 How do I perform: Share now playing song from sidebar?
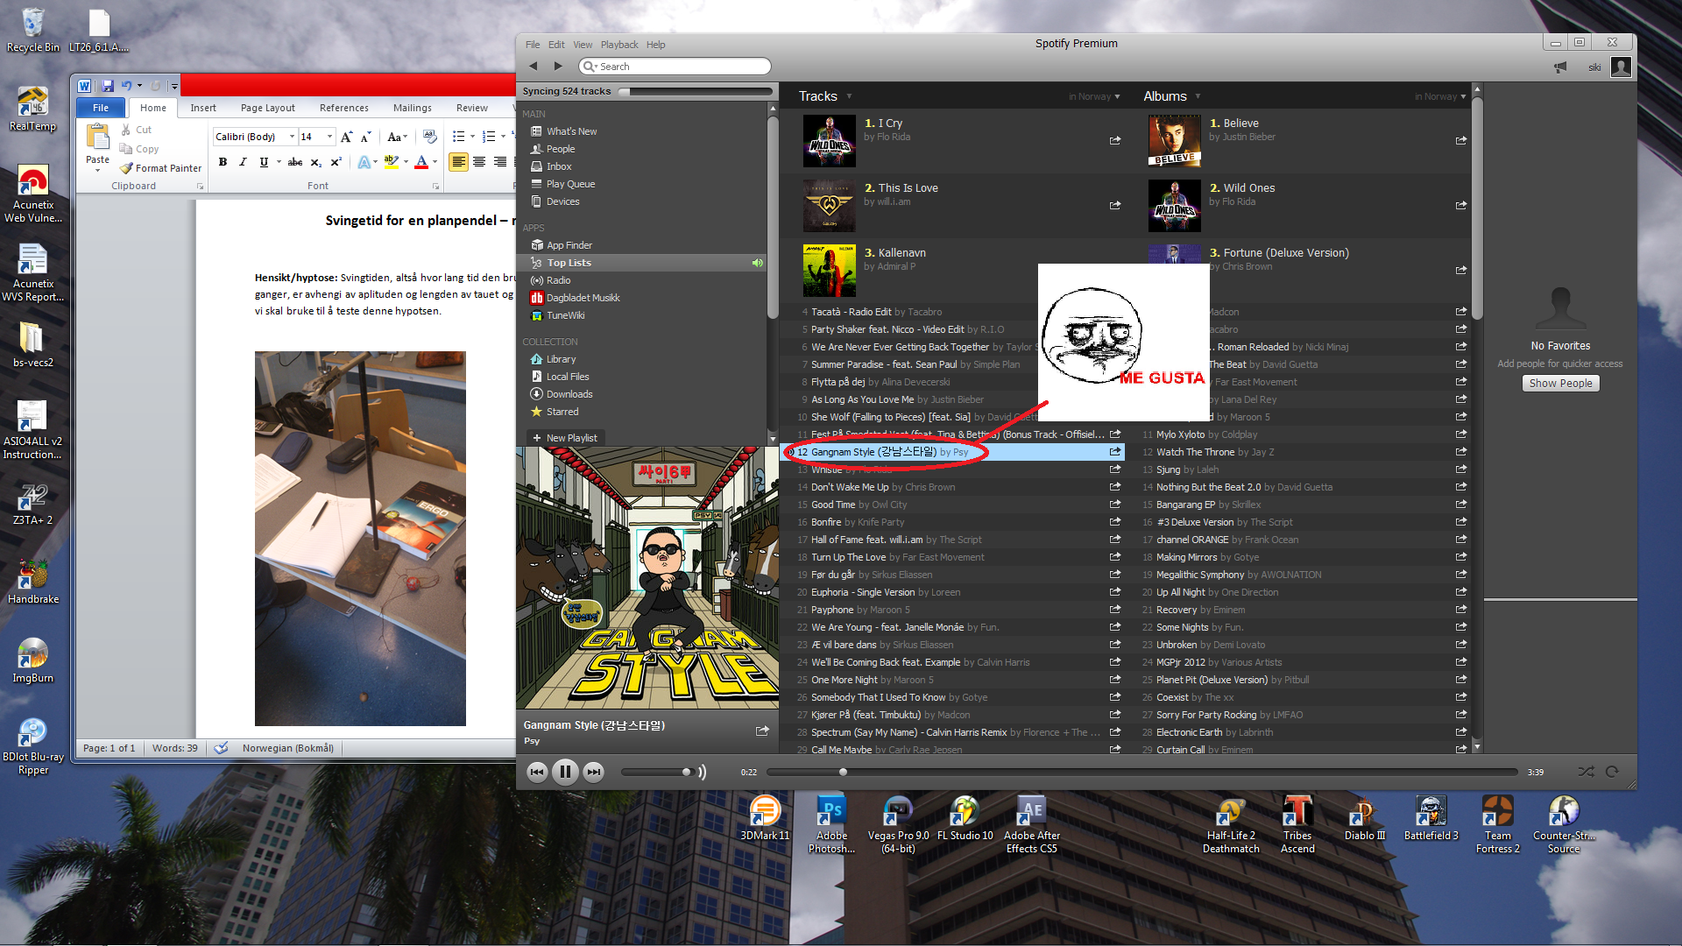(762, 731)
